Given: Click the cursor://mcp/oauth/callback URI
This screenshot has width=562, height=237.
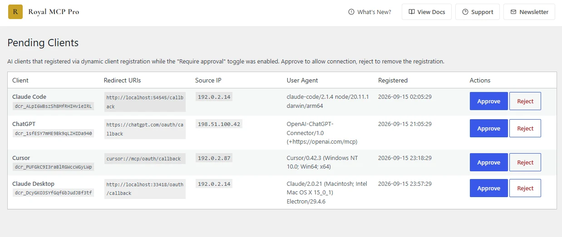Looking at the screenshot, I should (145, 159).
